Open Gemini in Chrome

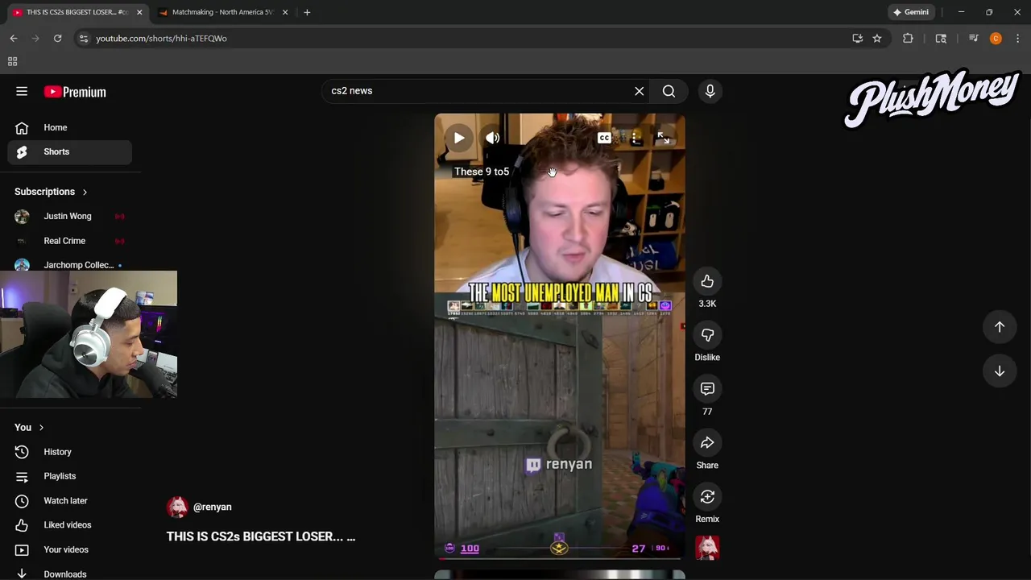coord(910,12)
